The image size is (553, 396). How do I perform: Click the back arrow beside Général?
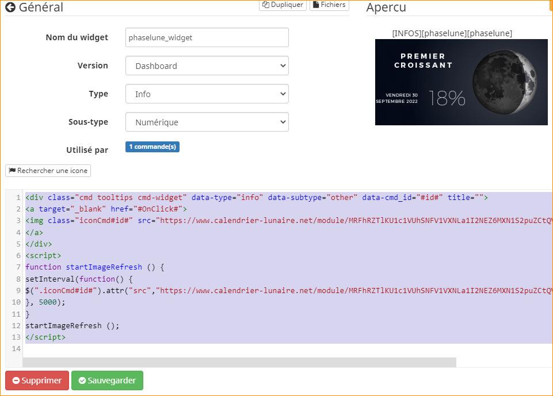coord(10,7)
